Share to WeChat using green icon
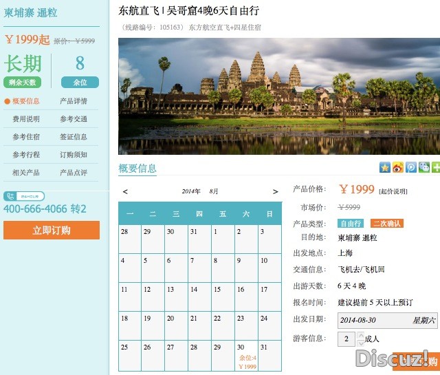The width and height of the screenshot is (440, 375). tap(423, 167)
